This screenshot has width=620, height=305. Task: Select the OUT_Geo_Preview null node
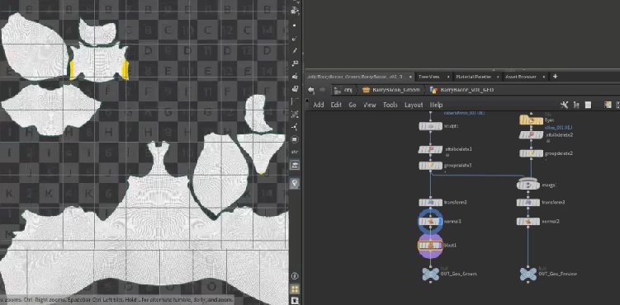(528, 274)
